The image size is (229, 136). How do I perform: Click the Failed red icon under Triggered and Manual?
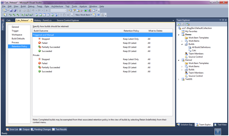(39, 43)
